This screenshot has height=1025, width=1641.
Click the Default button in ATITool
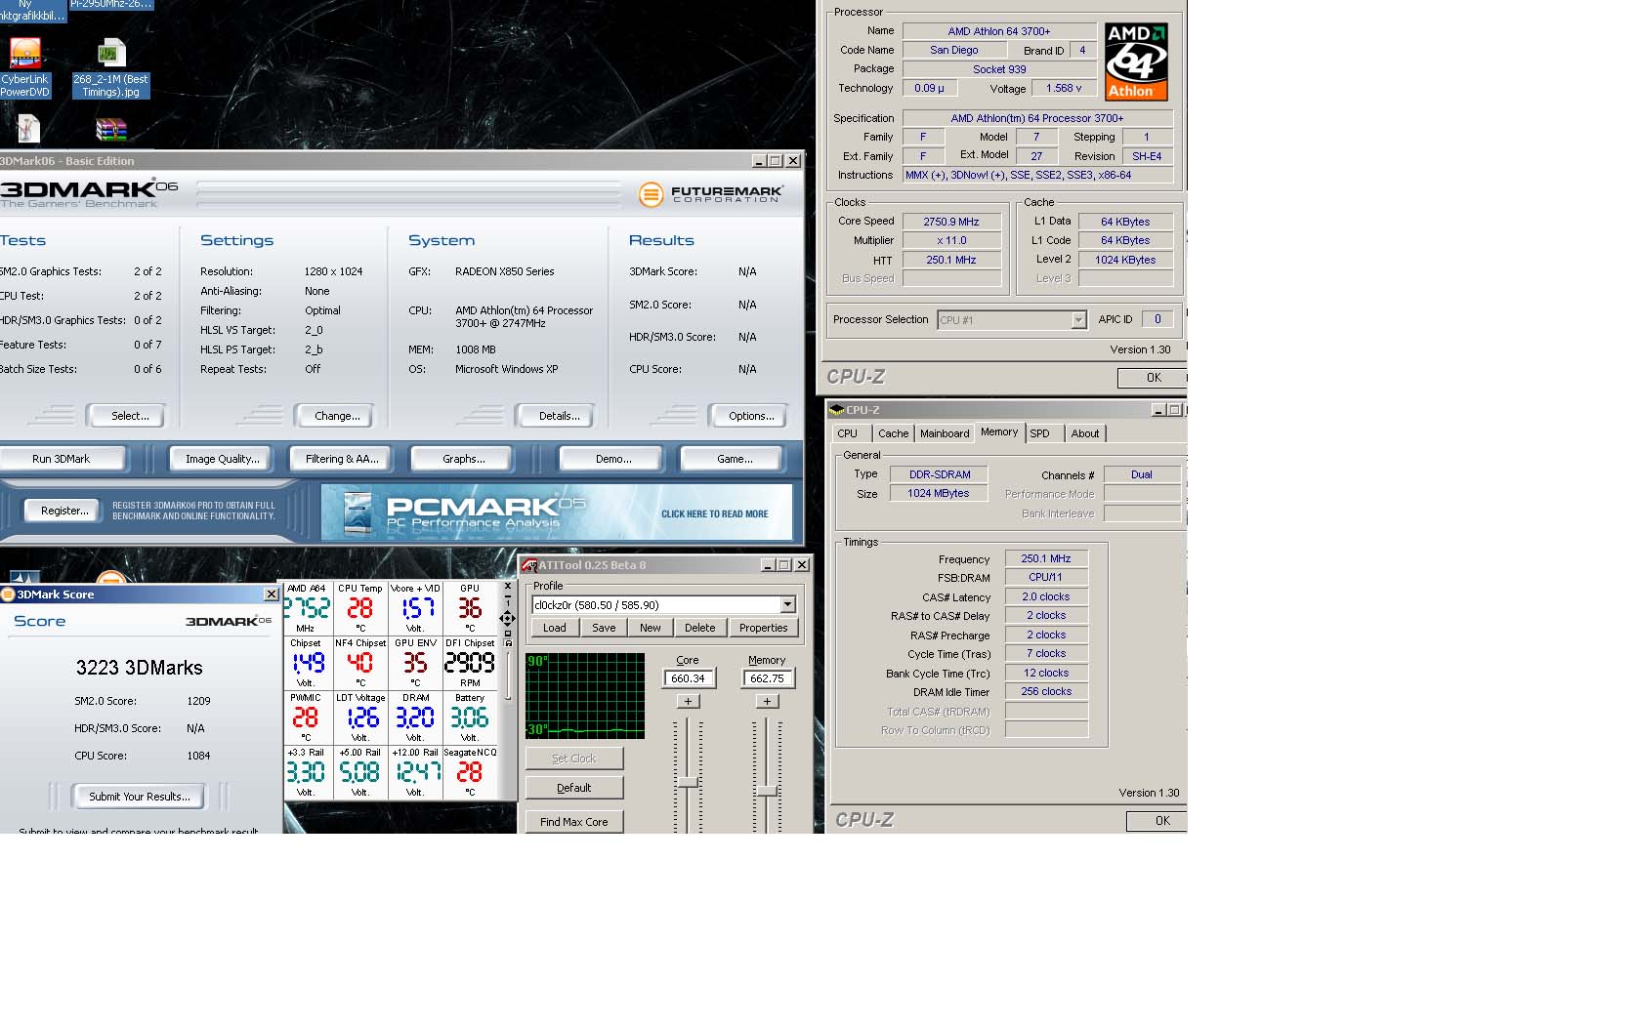pos(574,788)
